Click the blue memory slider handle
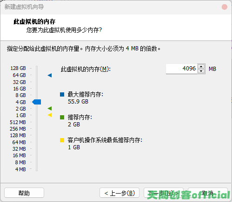The width and height of the screenshot is (232, 202). [37, 102]
